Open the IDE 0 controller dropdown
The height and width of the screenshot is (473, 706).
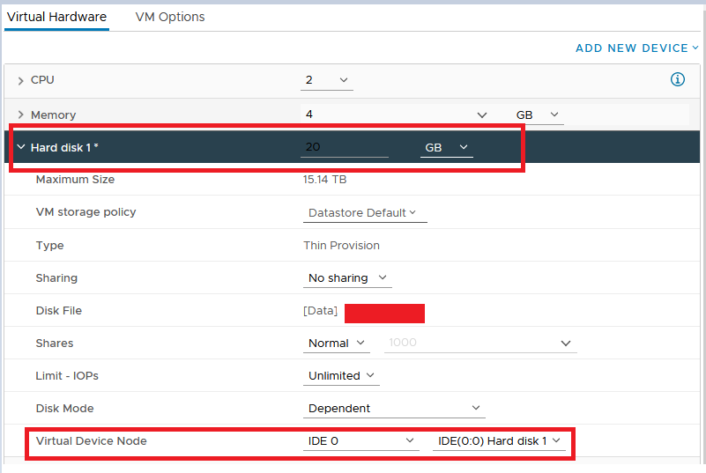360,441
